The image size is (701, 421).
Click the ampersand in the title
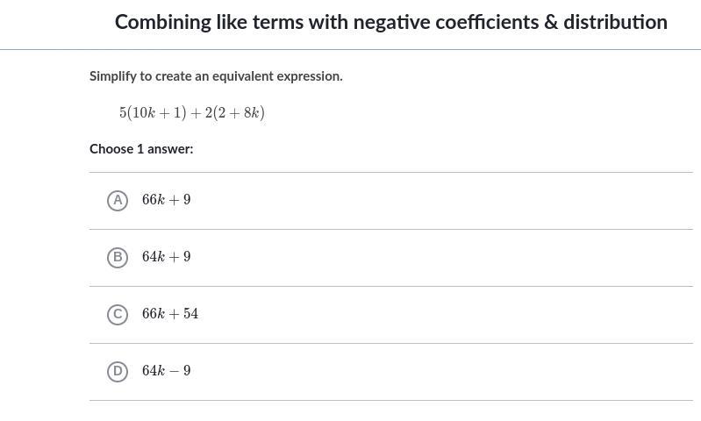coord(551,22)
